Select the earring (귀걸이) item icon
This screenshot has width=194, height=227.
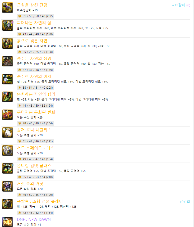coord(8,204)
